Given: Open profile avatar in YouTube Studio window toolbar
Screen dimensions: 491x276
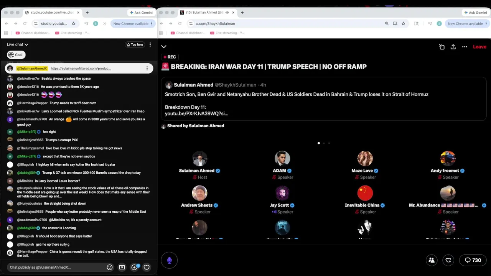Looking at the screenshot, I should point(96,23).
